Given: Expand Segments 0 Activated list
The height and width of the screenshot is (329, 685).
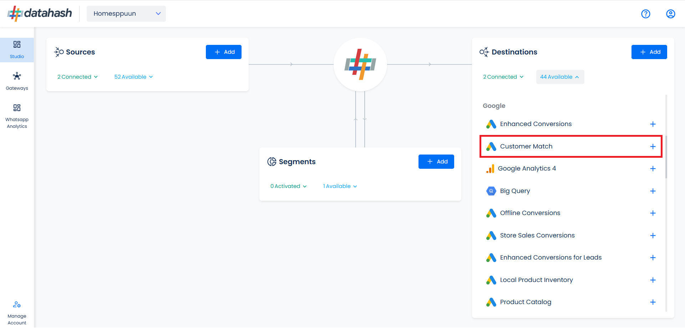Looking at the screenshot, I should pos(288,186).
